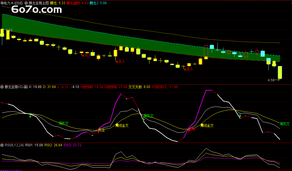292x171 pixels.
Task: Click the 交叉天数: 8.00 readout
Action: pos(139,87)
